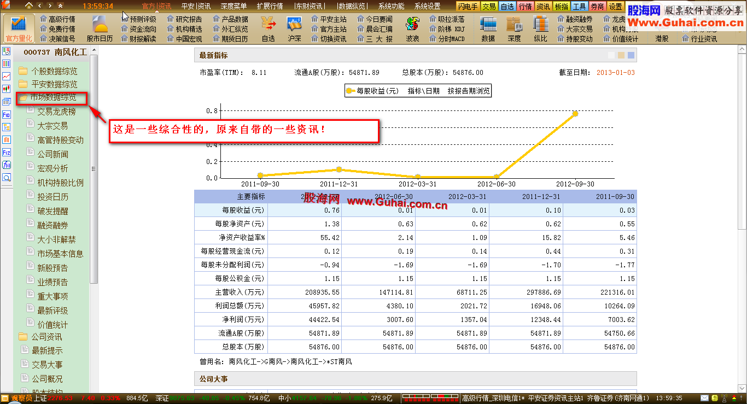Open 公司新闻 tree item
This screenshot has height=404, width=747.
coord(48,154)
